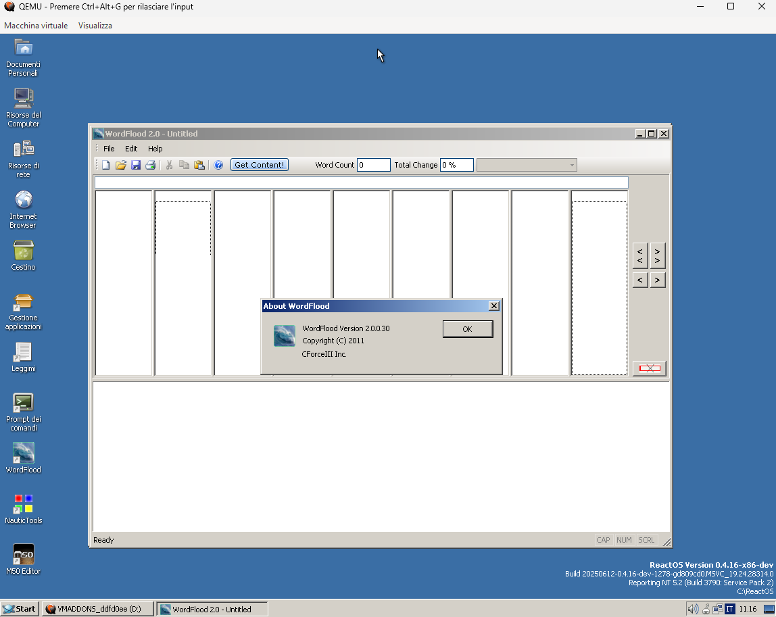Click the network connection tray icon
Viewport: 776px width, 617px height.
(x=718, y=609)
